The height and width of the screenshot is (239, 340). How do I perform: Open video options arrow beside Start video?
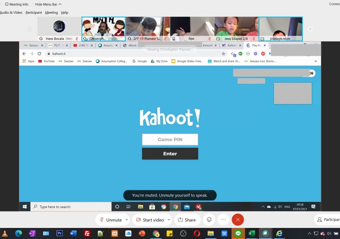tap(169, 220)
